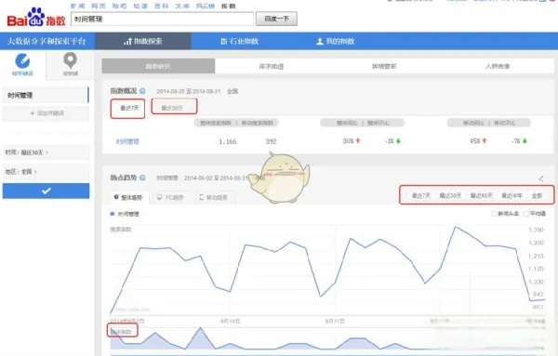This screenshot has width=558, height=356.
Task: Click the red up arrow beside 45%
Action: [x=485, y=141]
